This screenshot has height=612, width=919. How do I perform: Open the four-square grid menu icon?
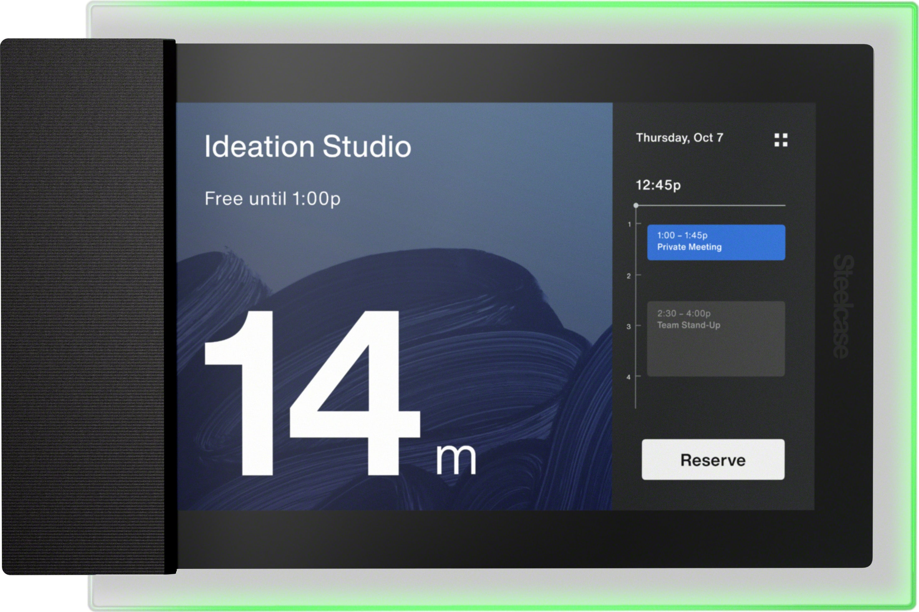(x=781, y=140)
